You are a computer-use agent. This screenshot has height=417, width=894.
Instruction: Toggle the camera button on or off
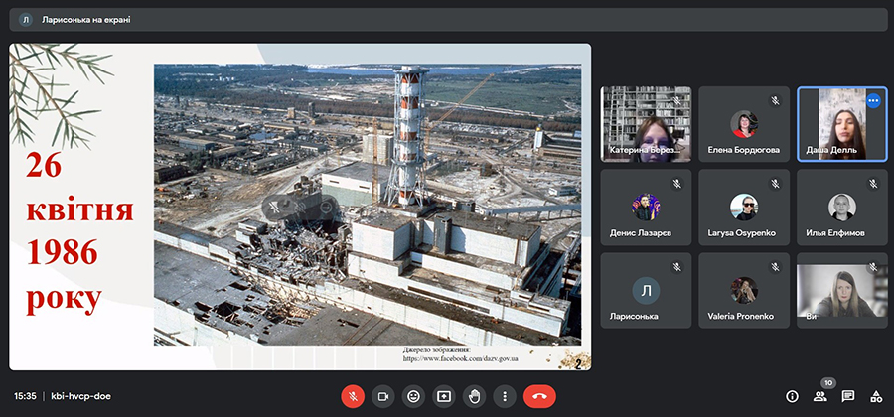point(382,396)
